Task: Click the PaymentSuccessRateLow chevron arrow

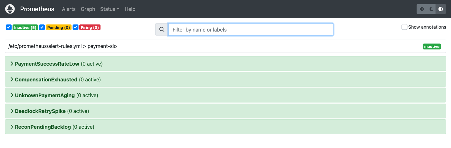Action: [x=12, y=64]
